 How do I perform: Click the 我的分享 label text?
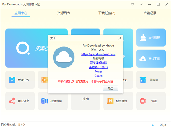23,101
